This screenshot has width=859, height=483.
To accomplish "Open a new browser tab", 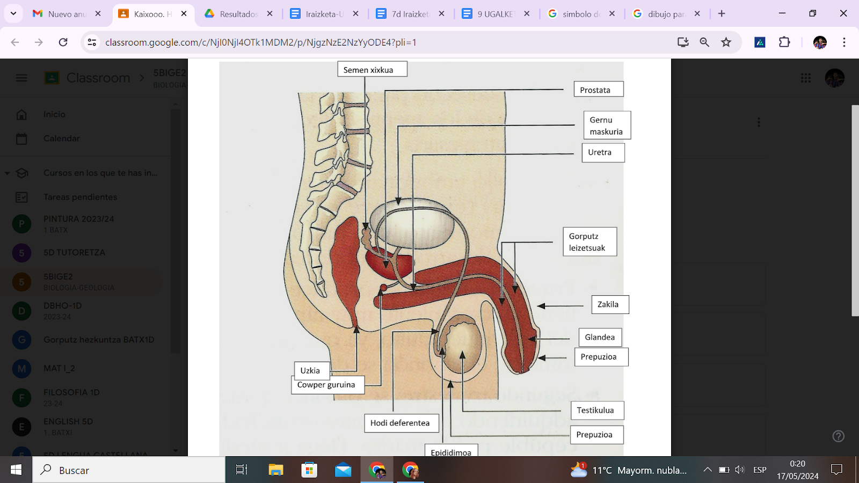I will [x=722, y=14].
